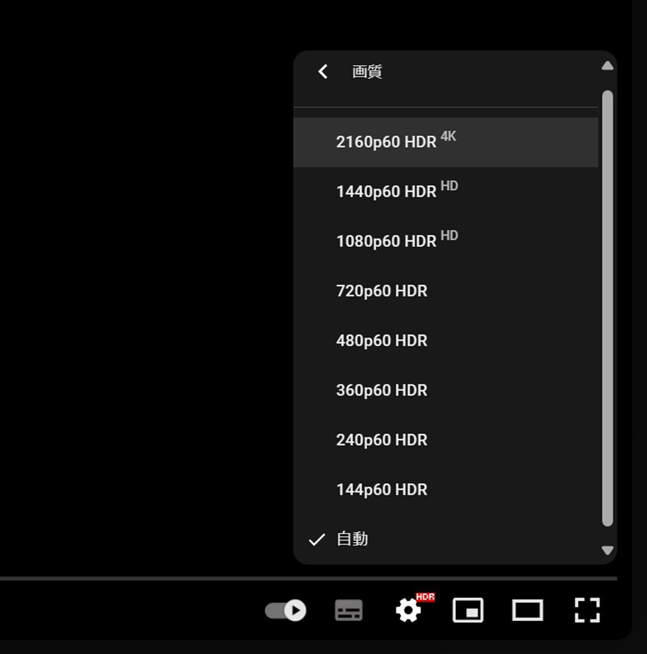Image resolution: width=647 pixels, height=654 pixels.
Task: Turn on subtitles with the captions icon
Action: point(349,610)
